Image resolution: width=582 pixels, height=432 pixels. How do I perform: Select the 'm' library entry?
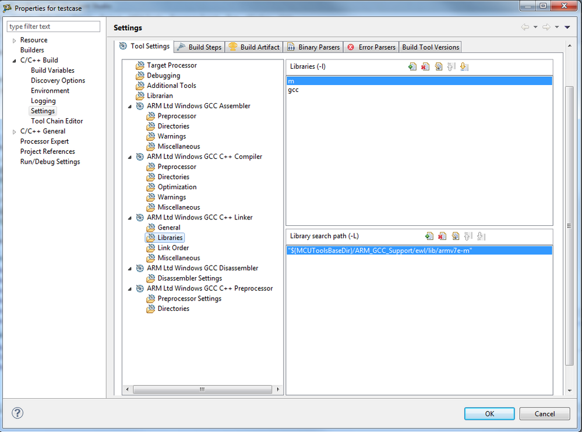pos(419,81)
